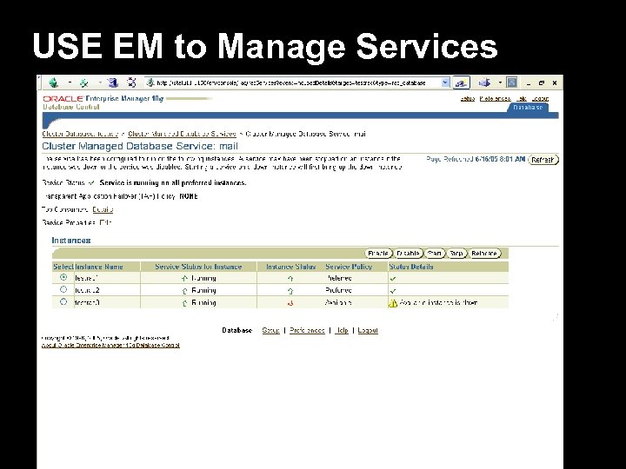Click the third instance name in the table

coord(88,303)
